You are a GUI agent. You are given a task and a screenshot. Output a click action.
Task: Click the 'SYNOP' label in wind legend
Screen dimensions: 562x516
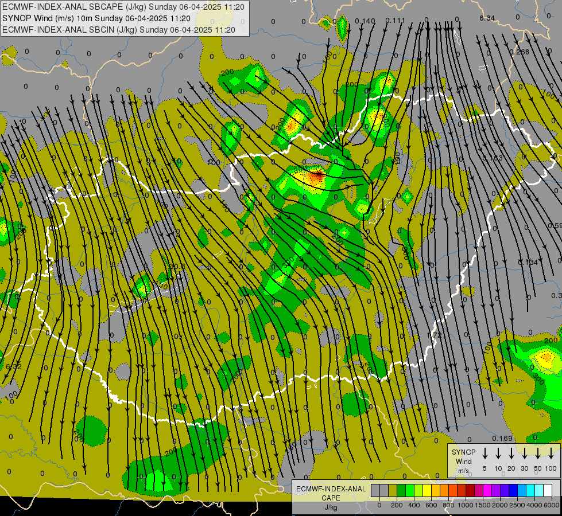pyautogui.click(x=463, y=452)
